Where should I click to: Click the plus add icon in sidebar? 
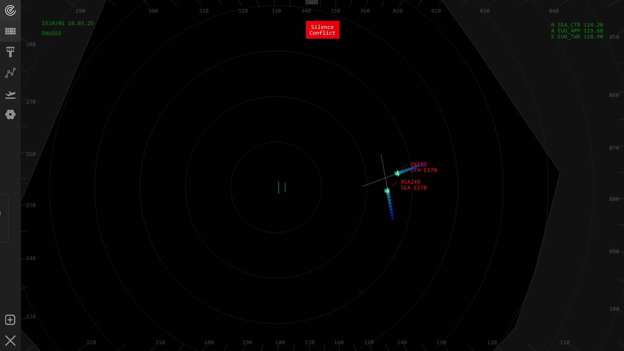point(10,320)
